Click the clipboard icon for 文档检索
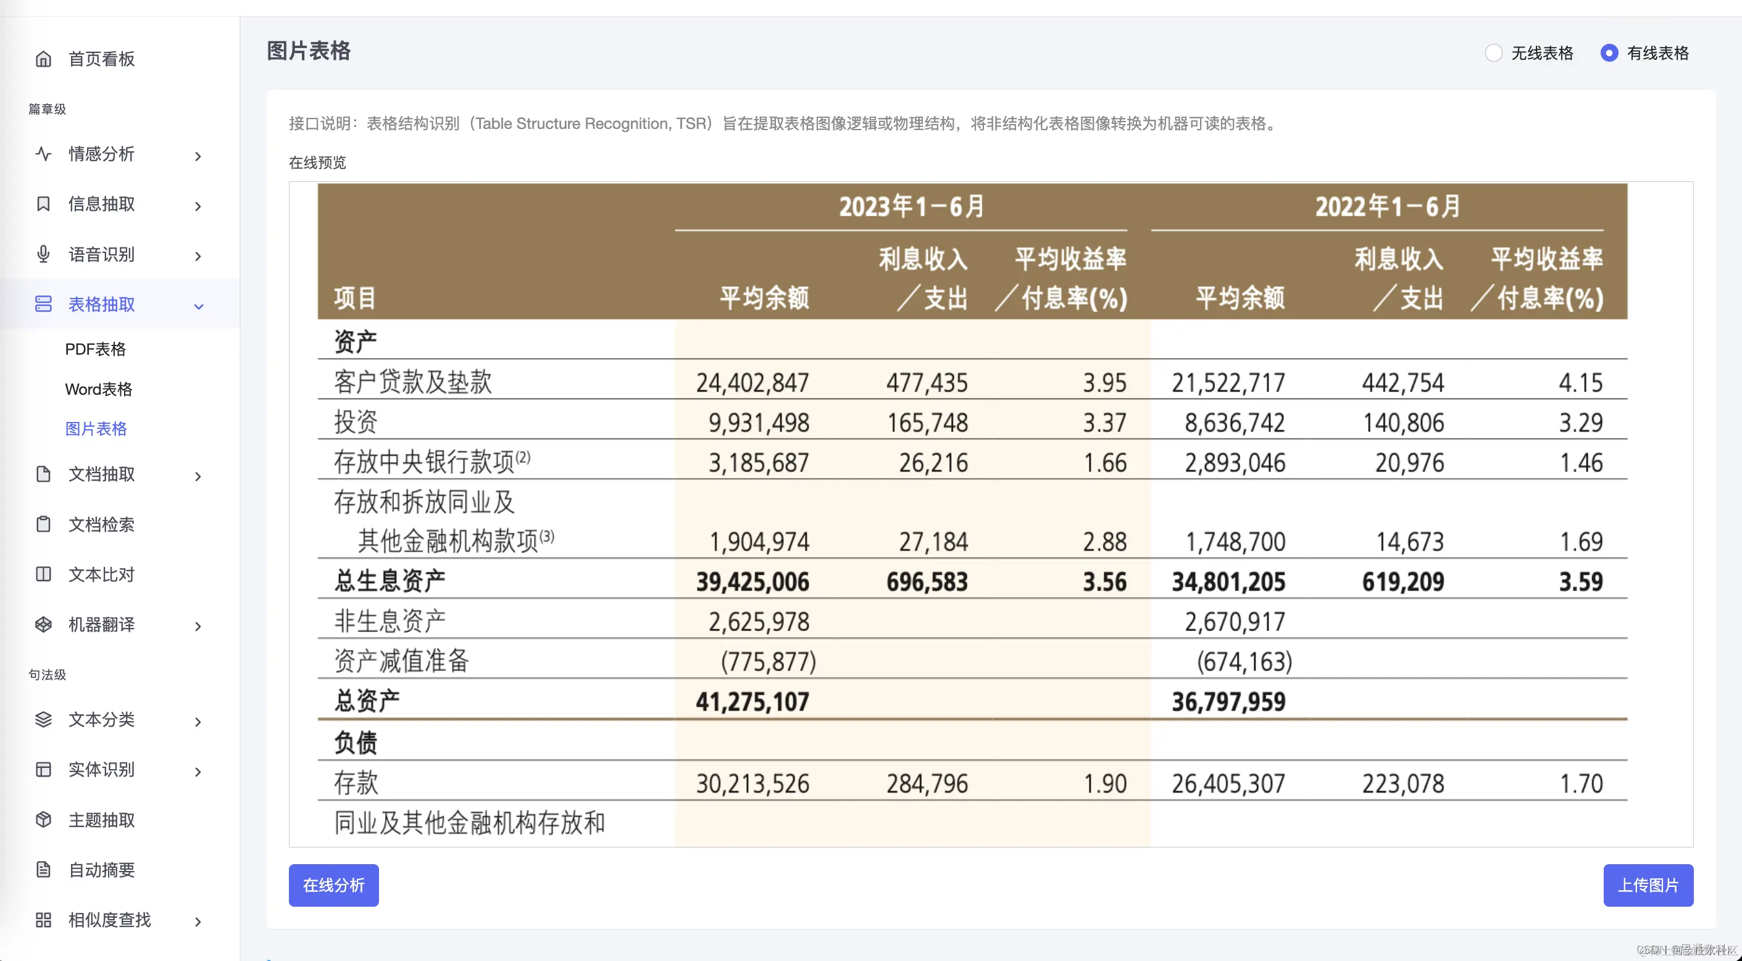Screen dimensions: 1742x961 pos(43,524)
